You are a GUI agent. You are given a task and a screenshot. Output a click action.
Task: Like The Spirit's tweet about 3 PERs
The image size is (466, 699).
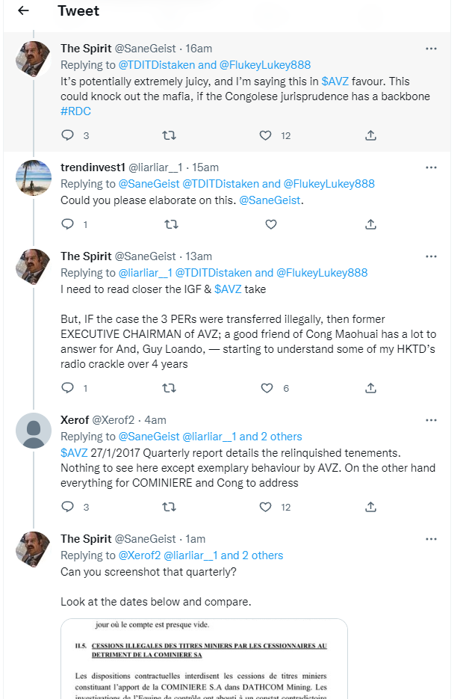click(265, 388)
